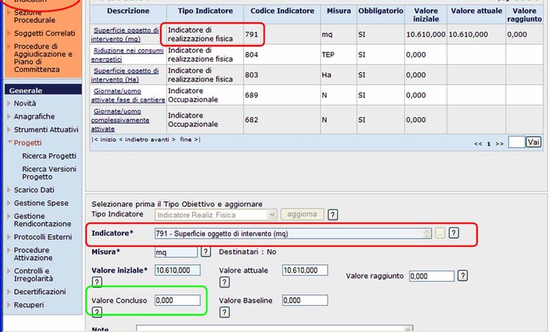Image resolution: width=550 pixels, height=332 pixels.
Task: Open help icon under Valore attuale
Action: pyautogui.click(x=225, y=282)
